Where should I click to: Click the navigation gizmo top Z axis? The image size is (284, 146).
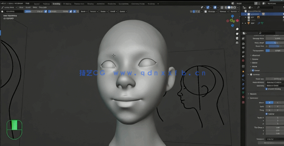[x=232, y=16]
